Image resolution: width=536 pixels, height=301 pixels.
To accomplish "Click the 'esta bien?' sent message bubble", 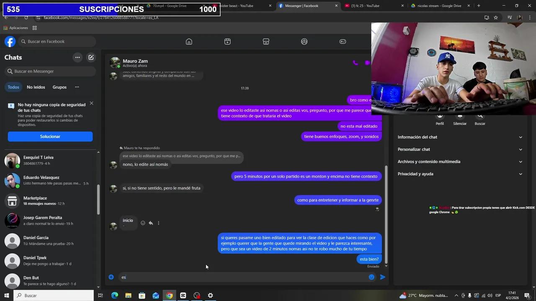I will 369,259.
